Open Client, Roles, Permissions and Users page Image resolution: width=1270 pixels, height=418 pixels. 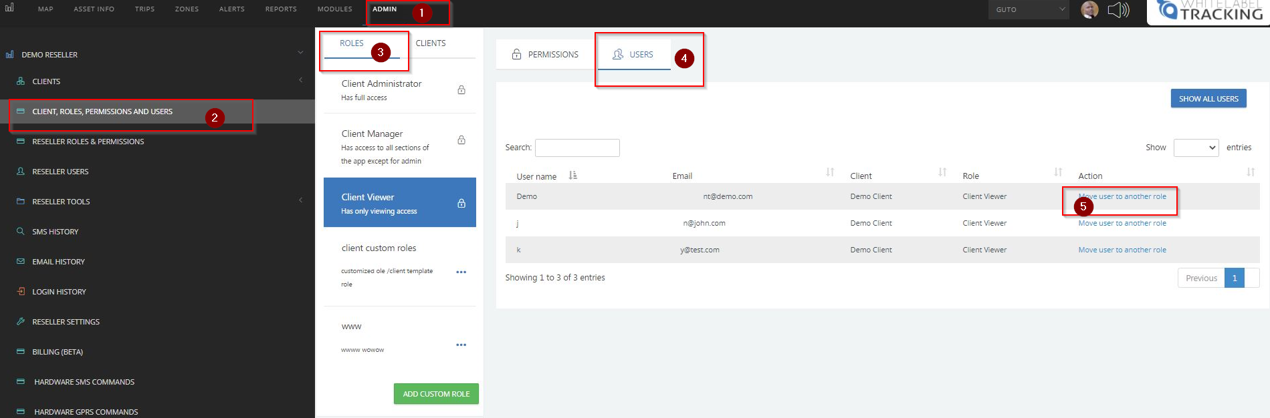coord(102,112)
